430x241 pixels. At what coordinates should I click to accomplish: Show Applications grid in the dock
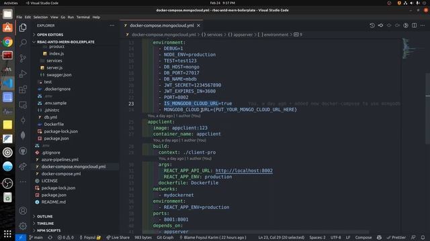[7, 234]
